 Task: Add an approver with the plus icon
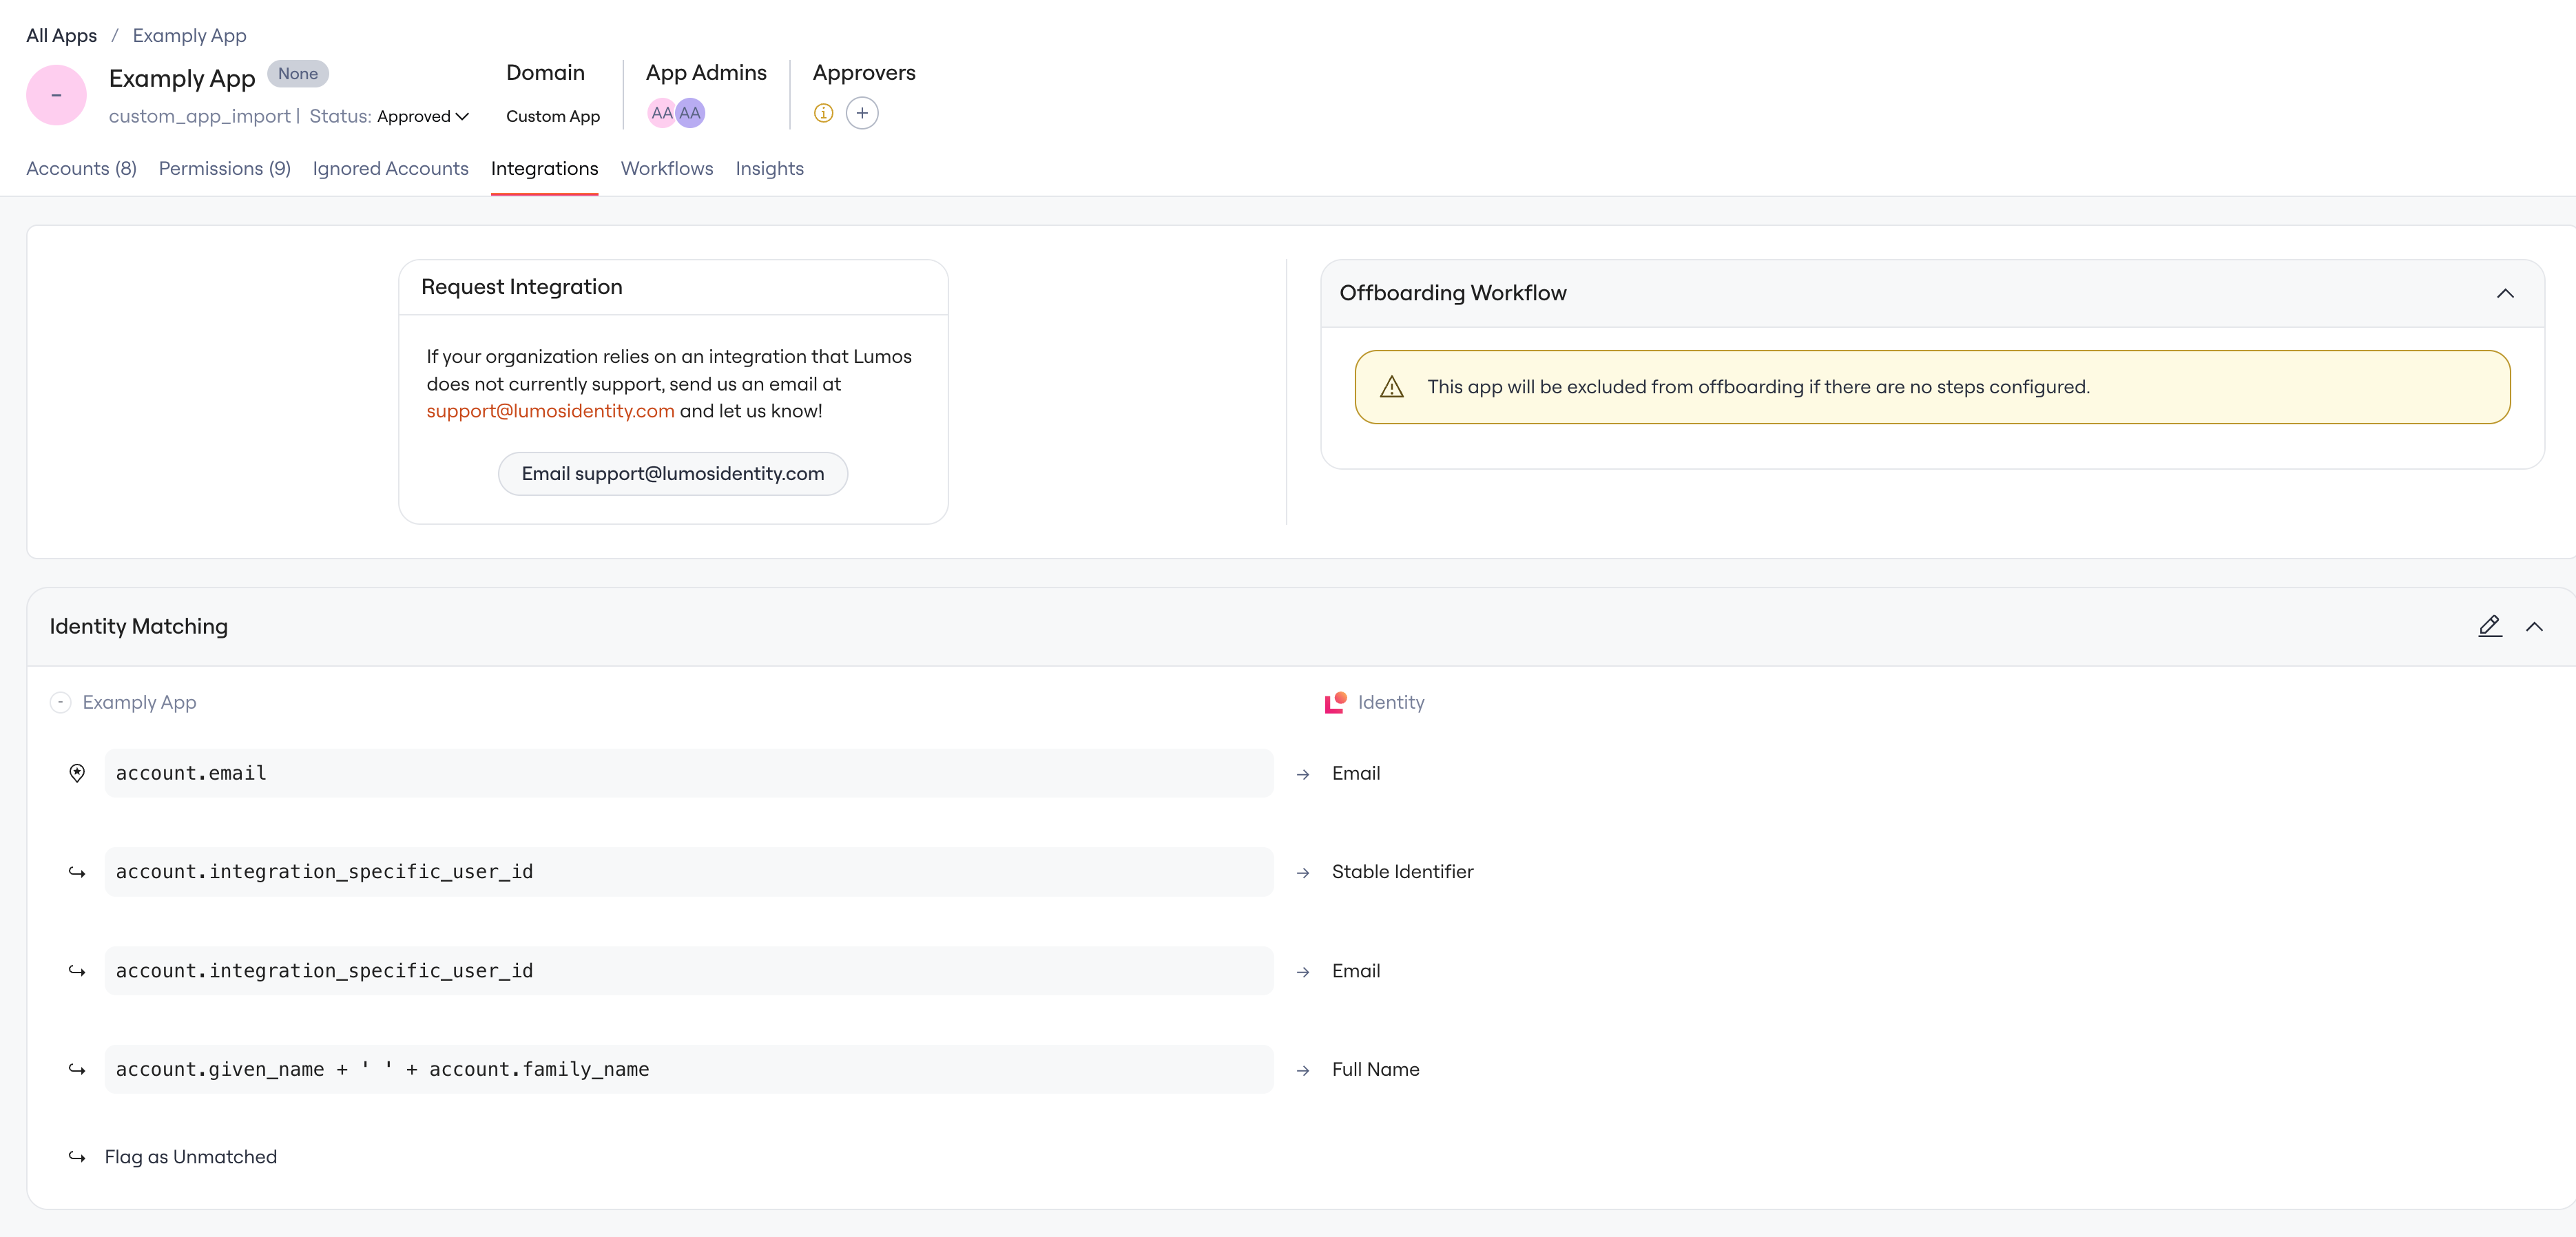pos(862,113)
